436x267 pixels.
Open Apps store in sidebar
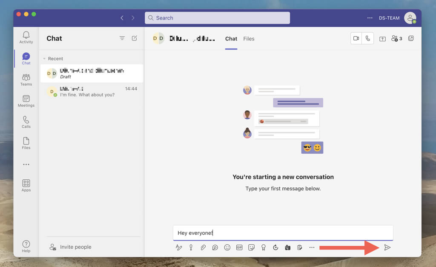pos(26,186)
